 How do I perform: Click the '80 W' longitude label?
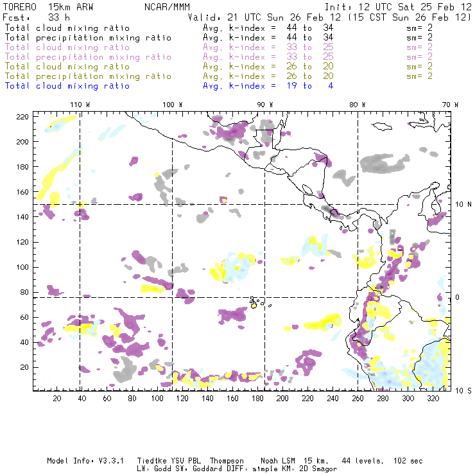pyautogui.click(x=357, y=105)
